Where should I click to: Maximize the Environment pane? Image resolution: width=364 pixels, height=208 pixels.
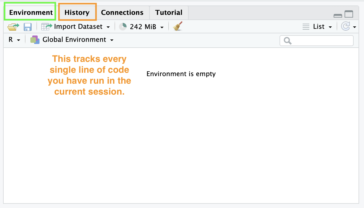click(349, 14)
